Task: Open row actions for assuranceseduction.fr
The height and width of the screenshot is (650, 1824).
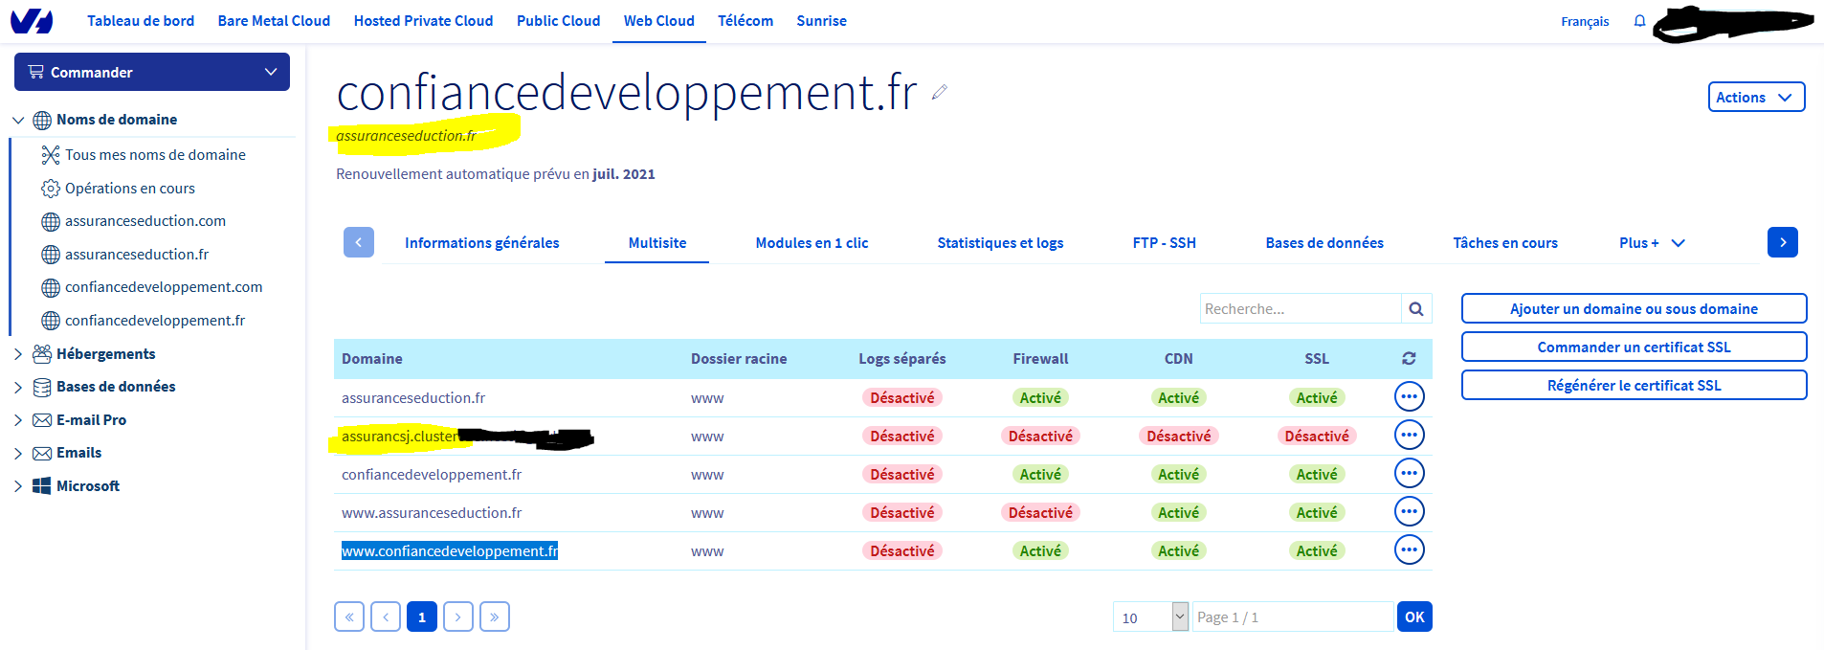Action: pyautogui.click(x=1410, y=396)
